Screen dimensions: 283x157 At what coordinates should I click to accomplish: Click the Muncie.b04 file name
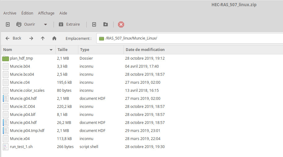20,66
